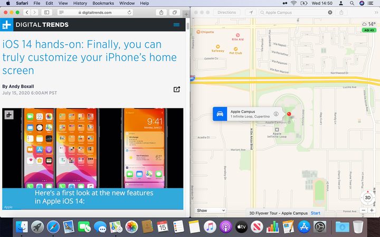
Task: Click the digitaltrends.com address field
Action: click(96, 12)
